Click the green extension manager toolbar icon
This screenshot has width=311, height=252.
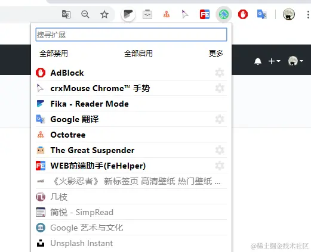(224, 14)
